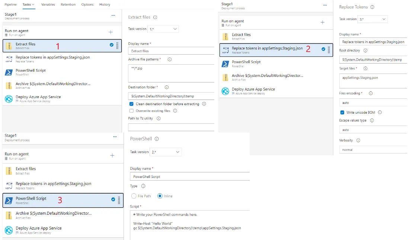Switch to the Variables tab
Screen dimensions: 410x240
48,4
